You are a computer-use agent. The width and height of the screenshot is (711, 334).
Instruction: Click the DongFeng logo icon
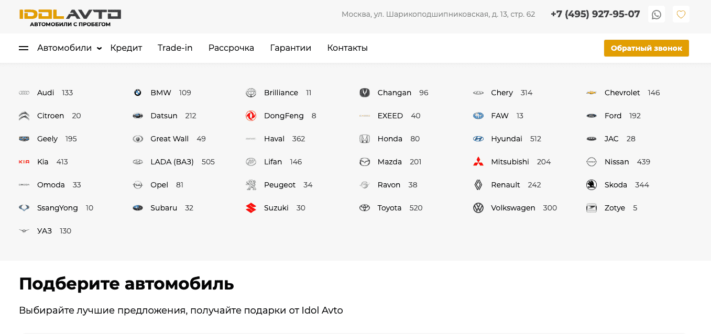click(251, 116)
